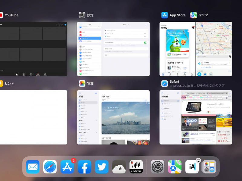Tap impress.co.jp tab subtitle under Safari

(x=197, y=86)
